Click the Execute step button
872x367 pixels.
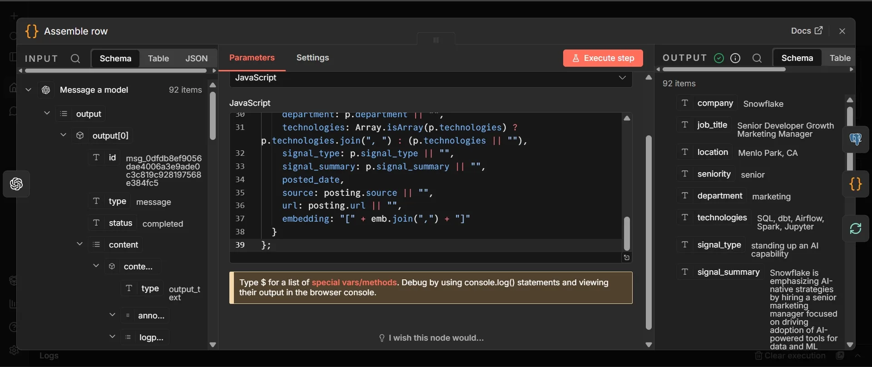point(603,58)
